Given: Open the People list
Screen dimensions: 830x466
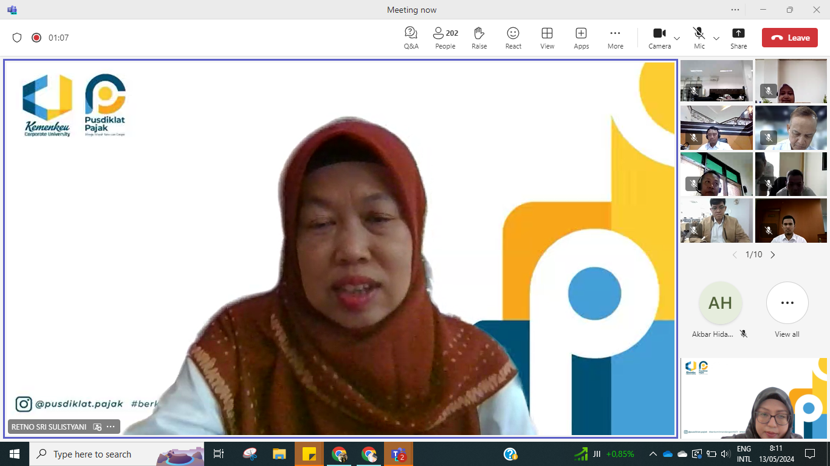Looking at the screenshot, I should [445, 37].
